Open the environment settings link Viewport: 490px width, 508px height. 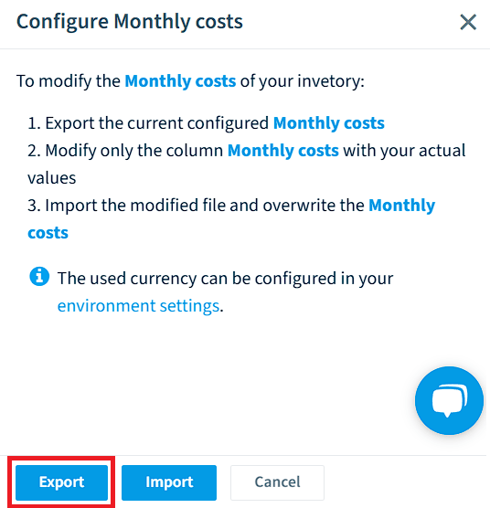(138, 306)
